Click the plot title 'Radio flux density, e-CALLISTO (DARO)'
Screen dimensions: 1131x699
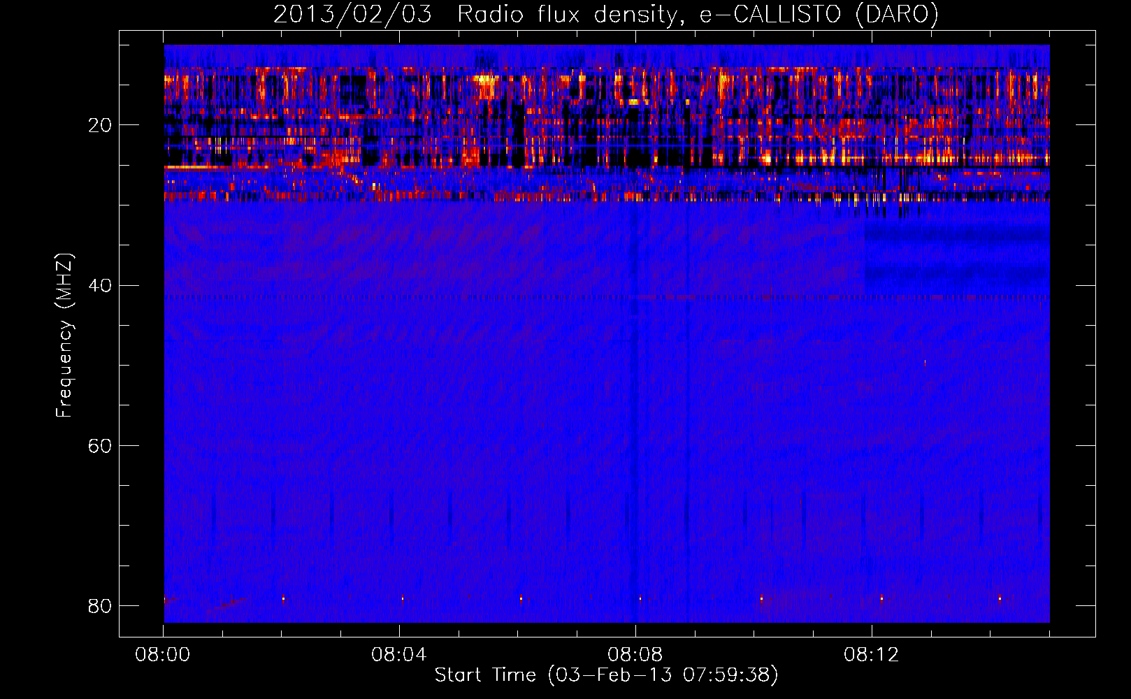[x=698, y=15]
